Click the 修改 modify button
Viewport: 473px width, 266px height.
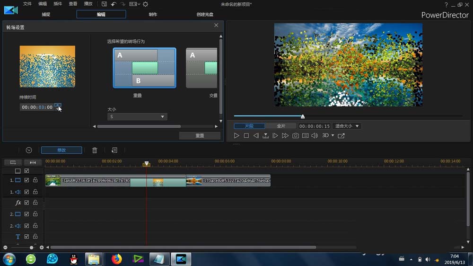(61, 150)
